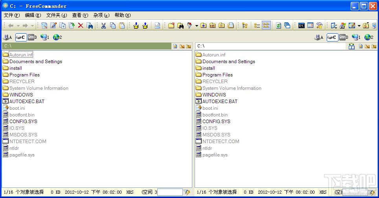Viewport: 379px width, 198px height.
Task: Go forward with the right arrow button
Action: [26, 25]
